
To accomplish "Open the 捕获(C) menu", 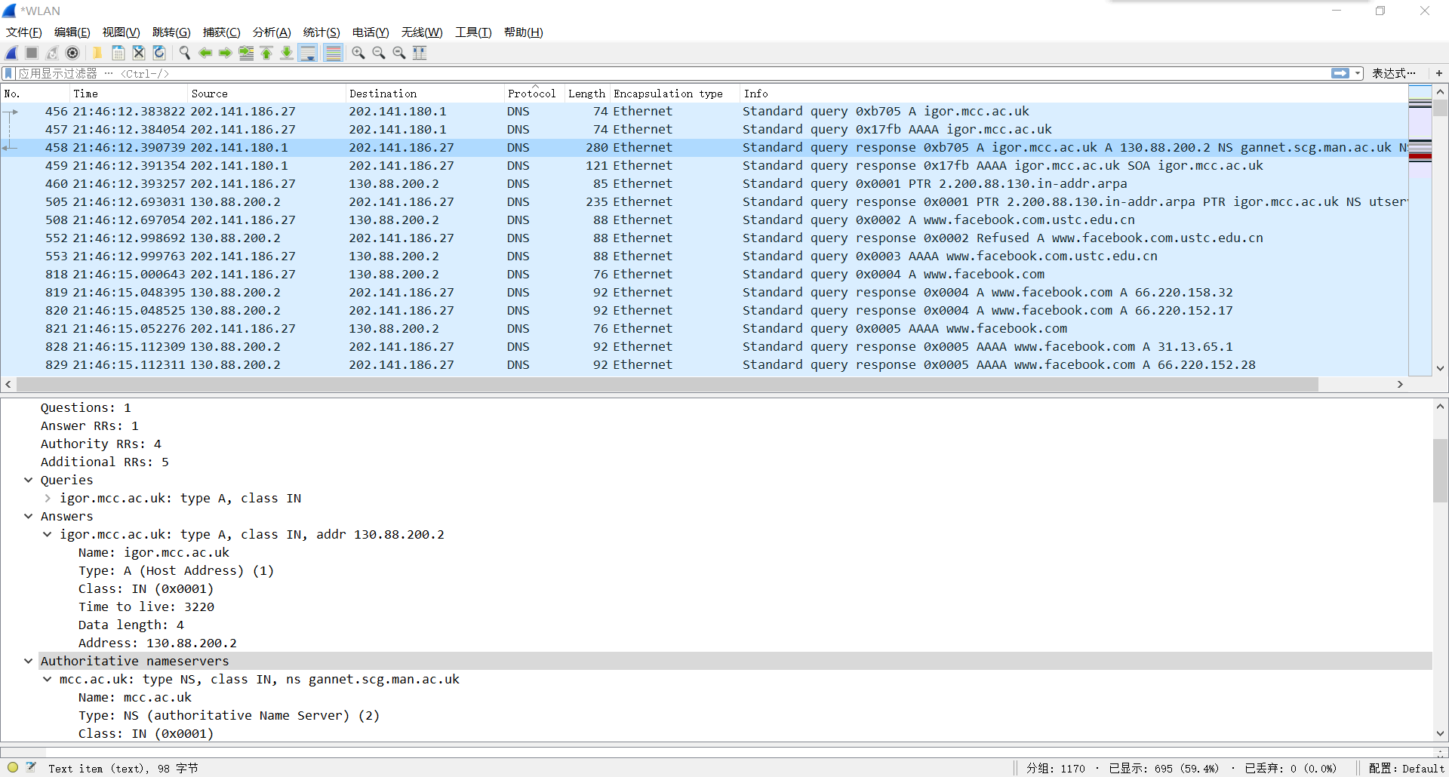I will 222,32.
